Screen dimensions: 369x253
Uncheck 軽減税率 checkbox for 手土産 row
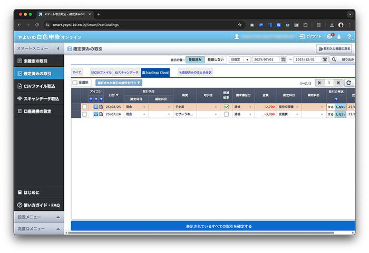pos(226,107)
